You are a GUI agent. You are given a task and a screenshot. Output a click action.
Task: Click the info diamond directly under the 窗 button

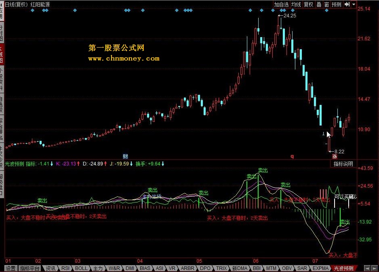[326, 10]
